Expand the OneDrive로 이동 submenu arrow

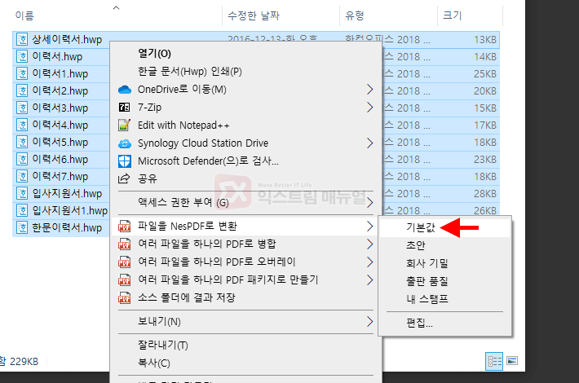[x=369, y=90]
